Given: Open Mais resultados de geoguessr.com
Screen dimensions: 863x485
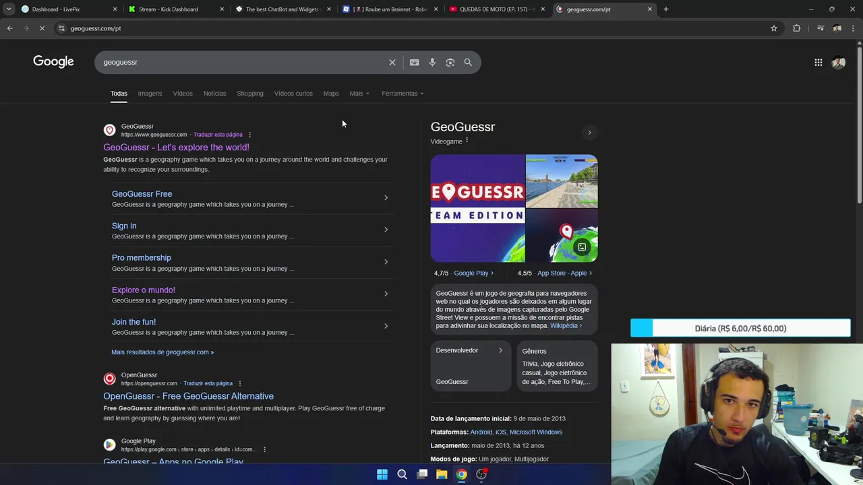Looking at the screenshot, I should pyautogui.click(x=162, y=352).
